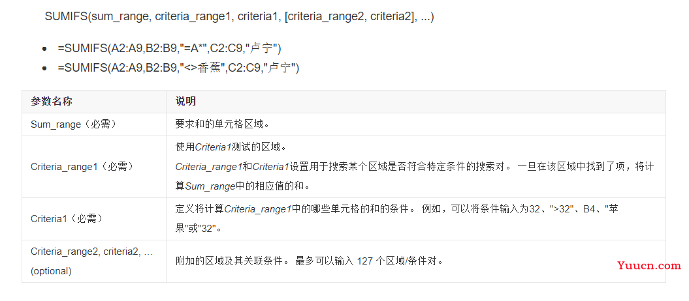Click the 说明 column header

(185, 102)
